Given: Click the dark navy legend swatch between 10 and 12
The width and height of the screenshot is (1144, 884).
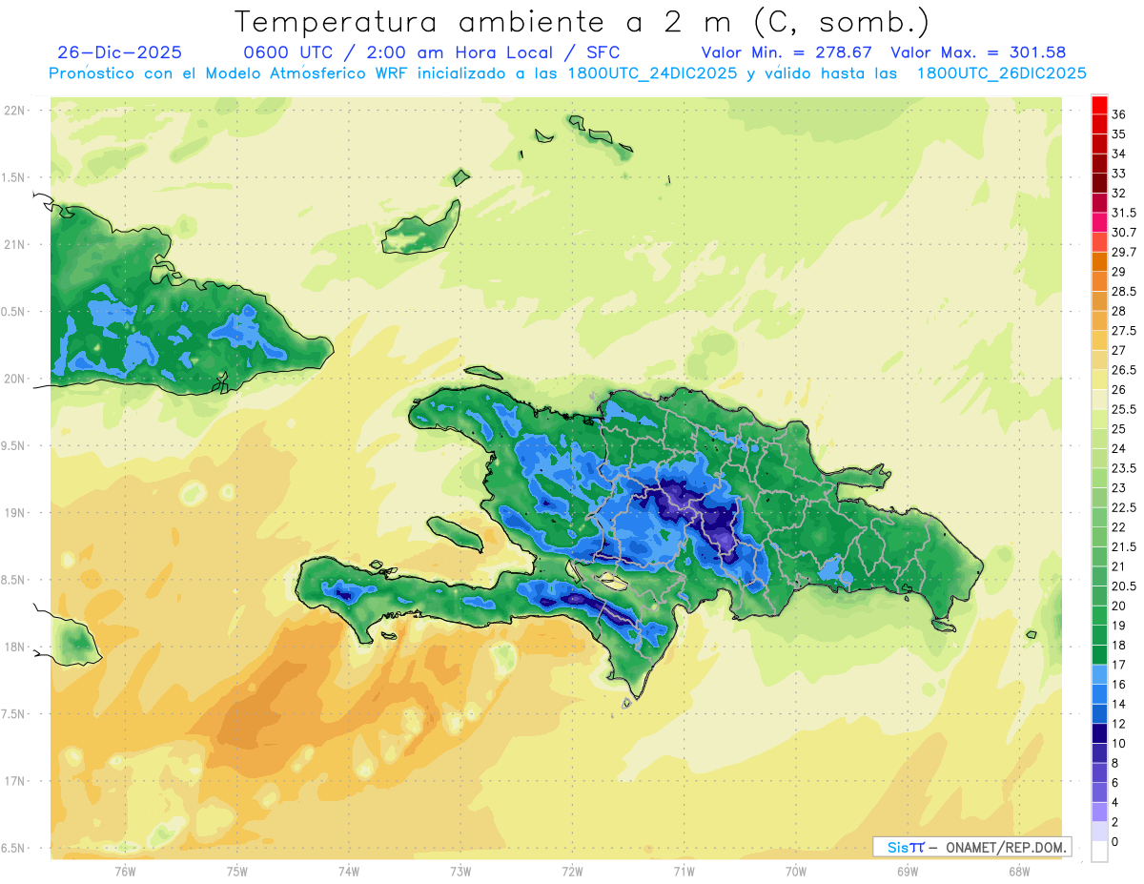Looking at the screenshot, I should (x=1099, y=733).
